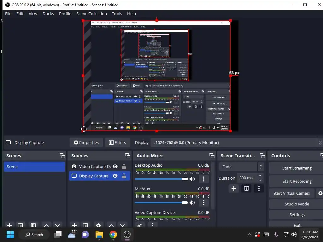Select Video Capture Device in Sources list
323x242 pixels.
click(x=99, y=166)
